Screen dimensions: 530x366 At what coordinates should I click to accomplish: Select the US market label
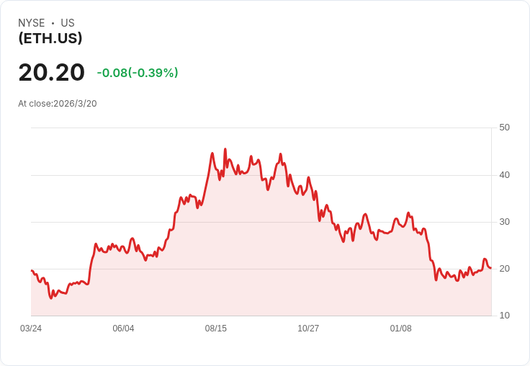tap(68, 23)
